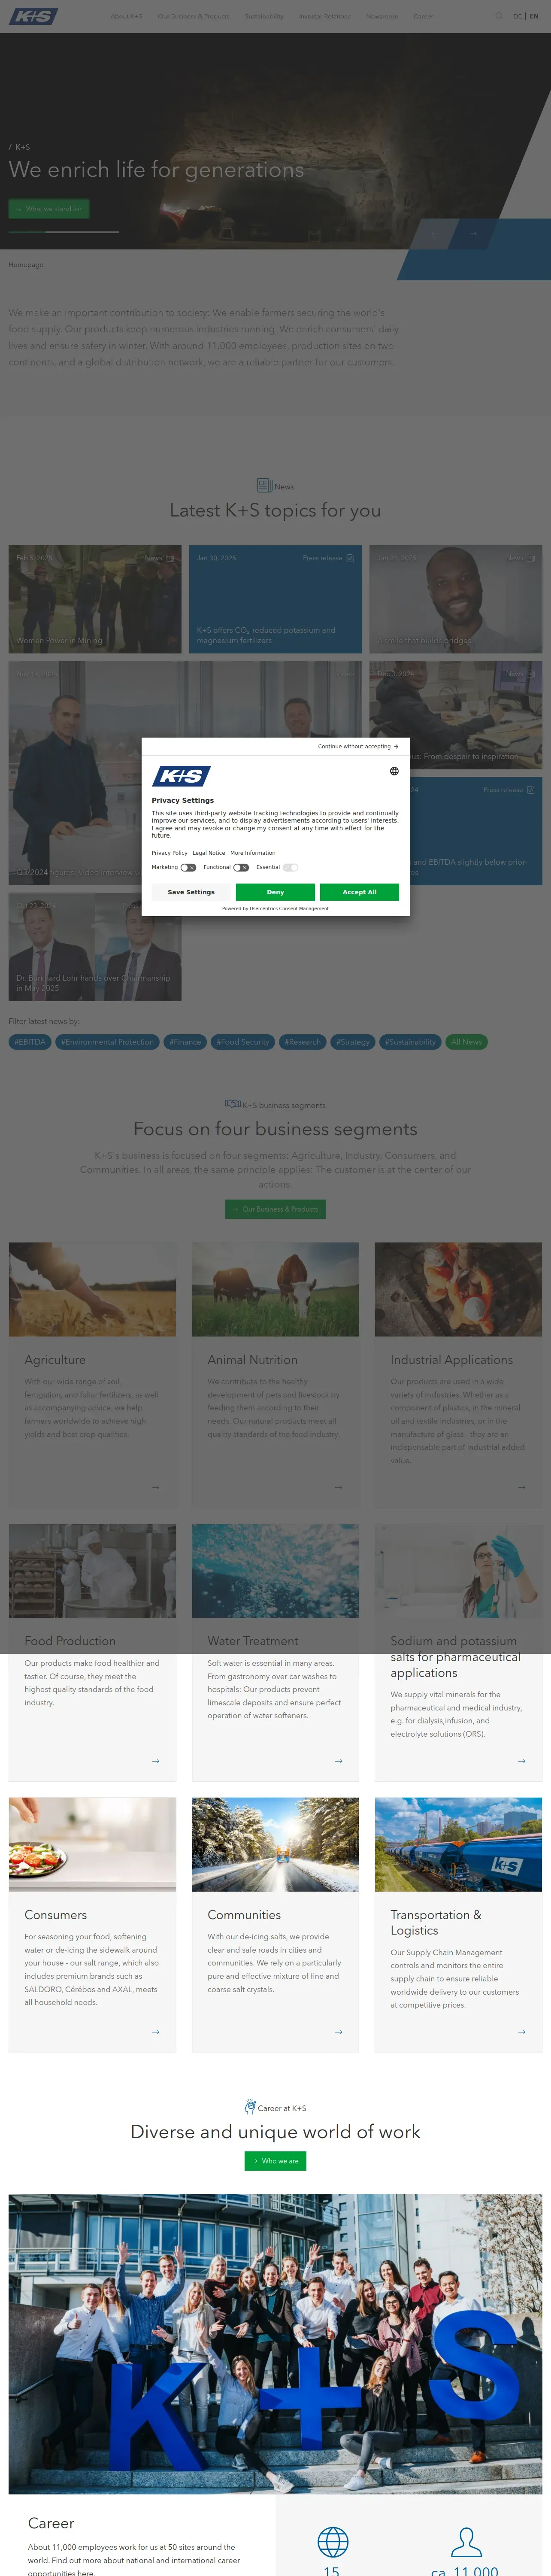
Task: Open the Communities snowy road thumbnail
Action: (x=275, y=1844)
